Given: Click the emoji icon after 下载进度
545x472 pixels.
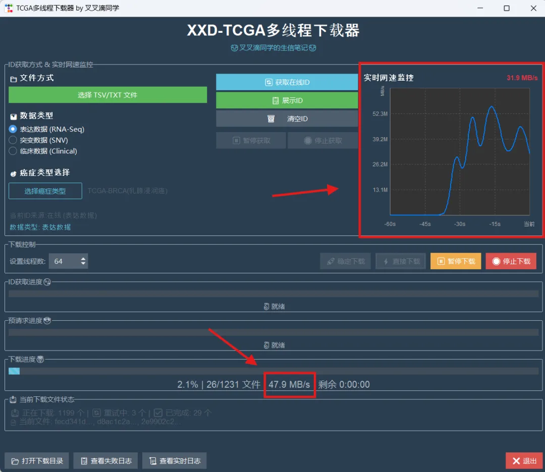Looking at the screenshot, I should point(40,359).
